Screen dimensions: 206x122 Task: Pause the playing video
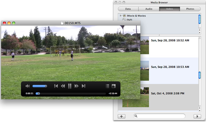pos(70,86)
